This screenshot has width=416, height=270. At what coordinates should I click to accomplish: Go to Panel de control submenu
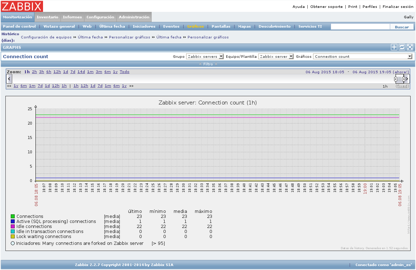[x=19, y=26]
